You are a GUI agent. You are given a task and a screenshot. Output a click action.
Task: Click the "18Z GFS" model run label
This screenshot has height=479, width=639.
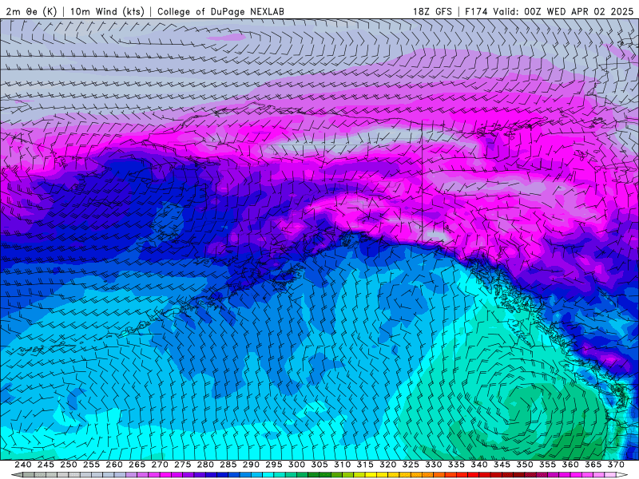pos(432,11)
